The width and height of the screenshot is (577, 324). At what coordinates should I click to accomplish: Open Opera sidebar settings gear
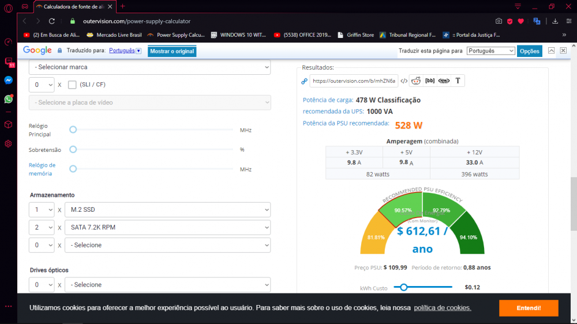(x=9, y=143)
